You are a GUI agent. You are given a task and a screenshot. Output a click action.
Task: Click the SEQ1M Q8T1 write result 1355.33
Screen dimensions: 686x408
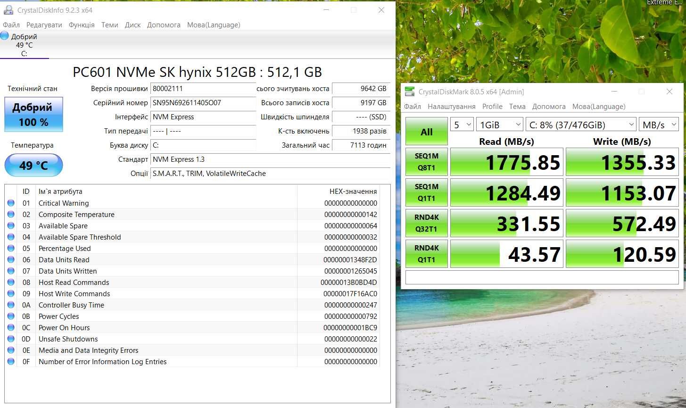coord(622,162)
